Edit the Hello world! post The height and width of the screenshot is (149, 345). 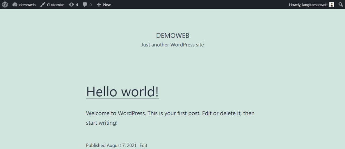143,145
